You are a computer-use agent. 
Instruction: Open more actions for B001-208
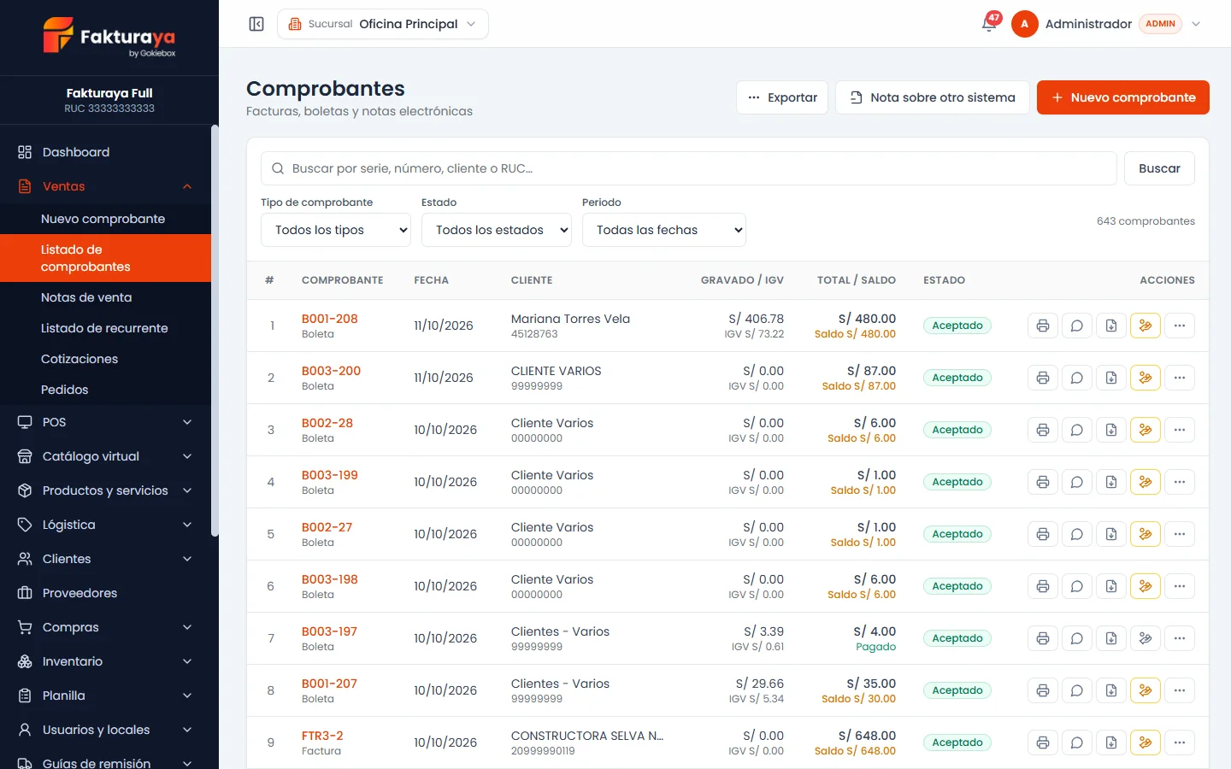coord(1180,326)
